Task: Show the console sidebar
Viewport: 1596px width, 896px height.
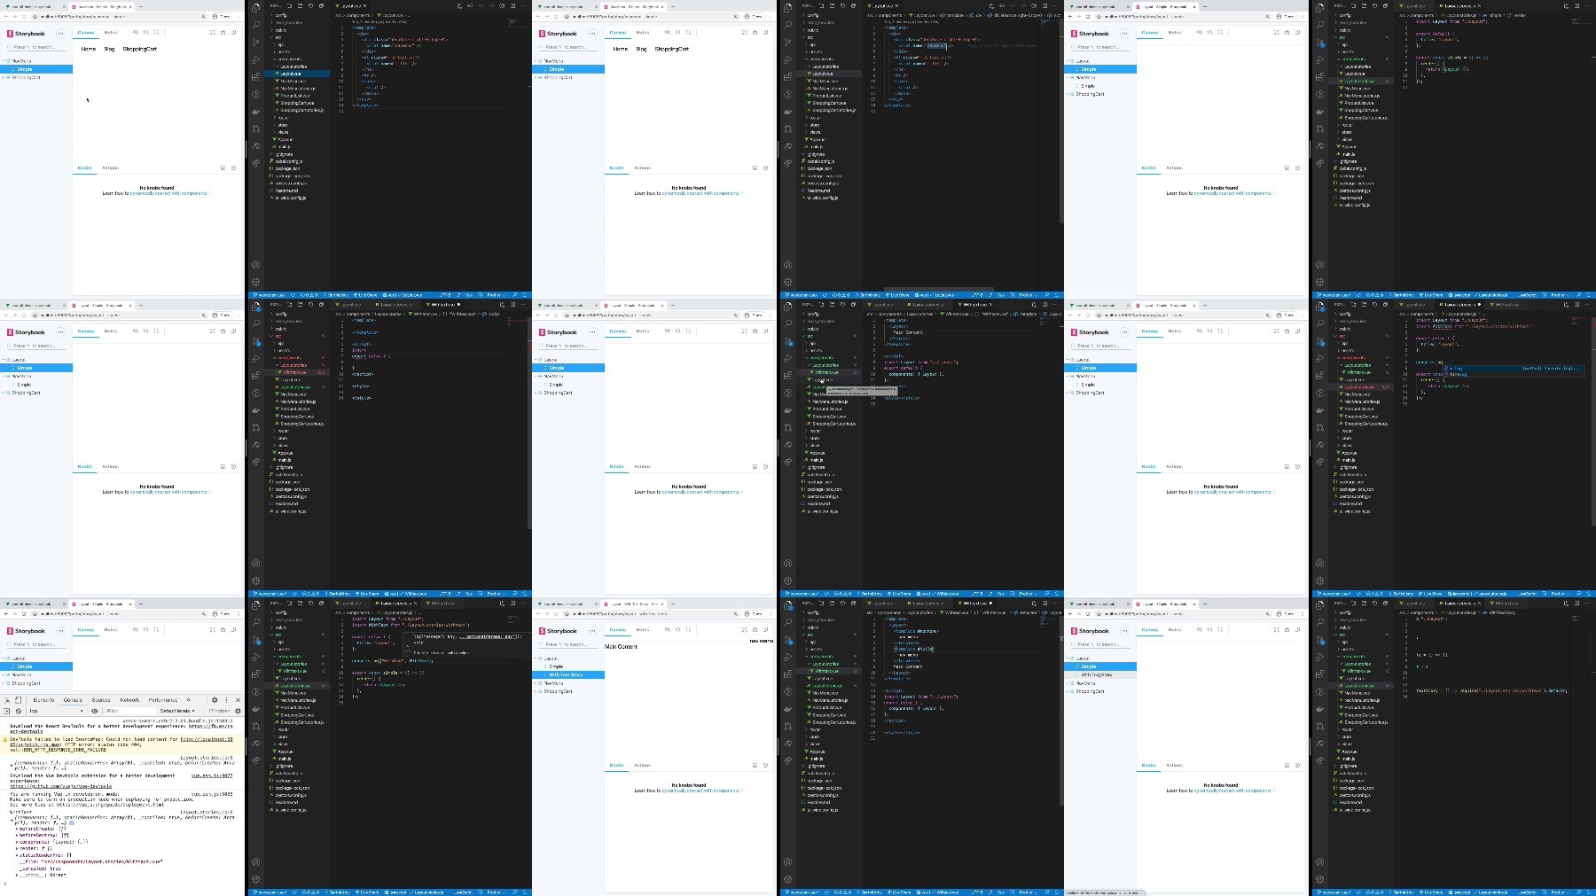Action: click(6, 711)
